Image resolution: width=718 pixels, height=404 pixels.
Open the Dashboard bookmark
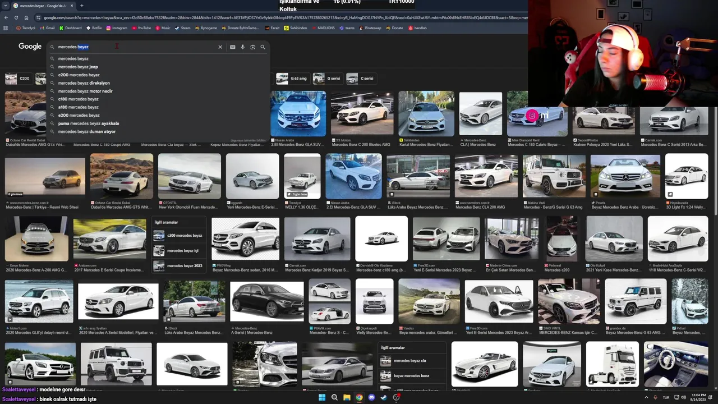coord(70,28)
